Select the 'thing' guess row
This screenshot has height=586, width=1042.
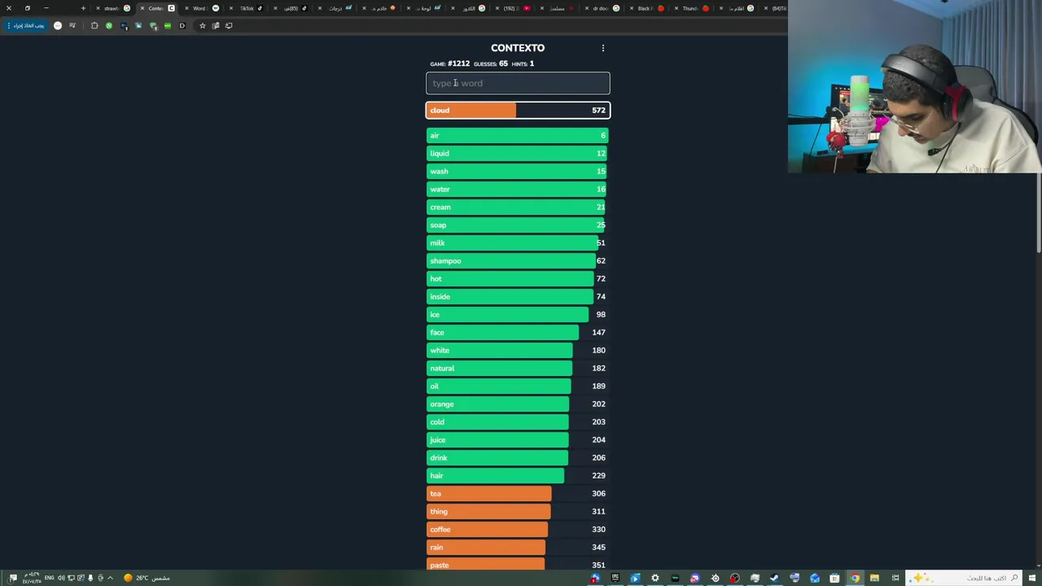pos(518,511)
